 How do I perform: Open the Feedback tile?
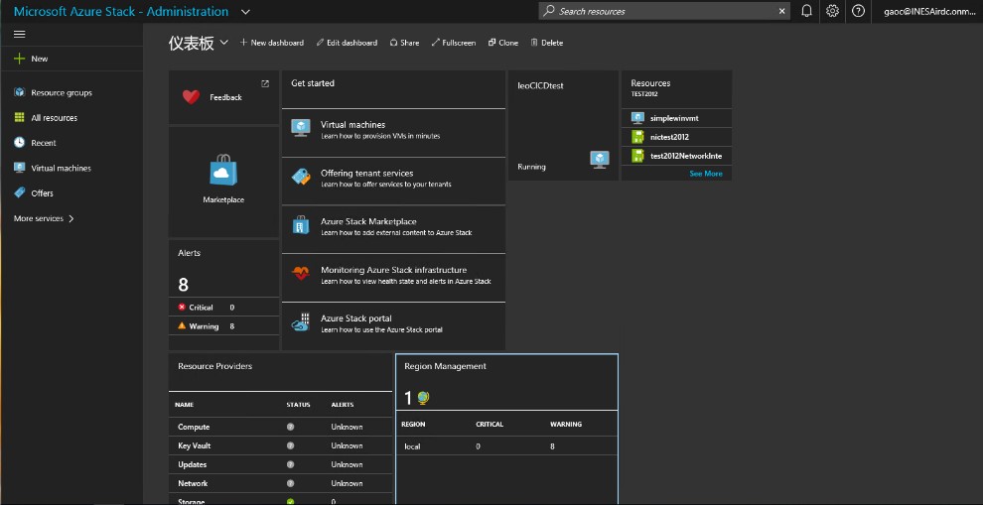point(223,97)
